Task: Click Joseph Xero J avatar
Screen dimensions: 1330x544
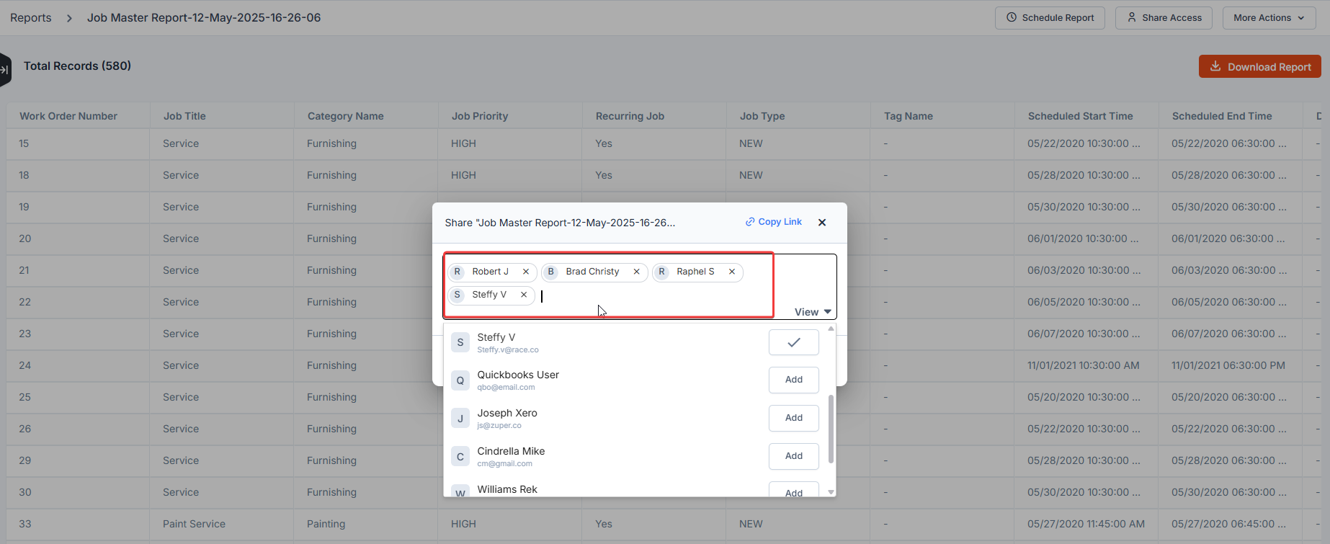Action: click(x=460, y=419)
